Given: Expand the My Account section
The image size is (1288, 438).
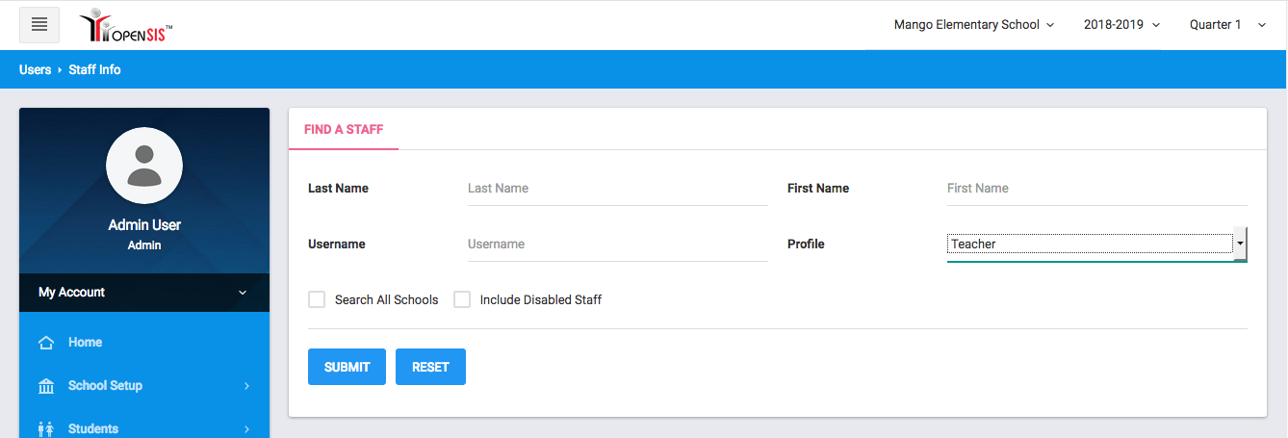Looking at the screenshot, I should point(144,293).
